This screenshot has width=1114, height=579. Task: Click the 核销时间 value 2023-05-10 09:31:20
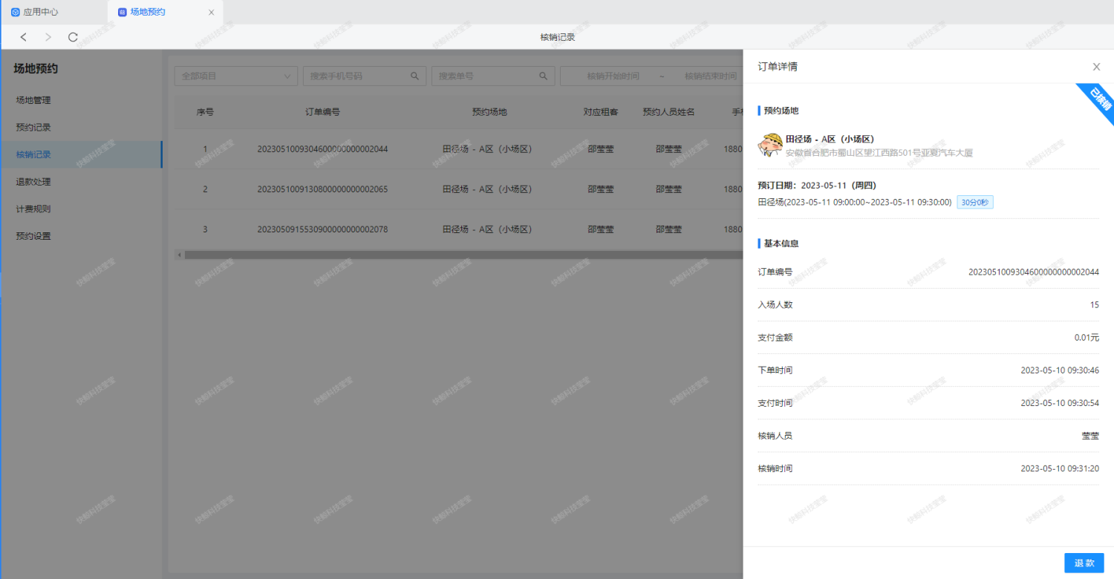(1060, 468)
